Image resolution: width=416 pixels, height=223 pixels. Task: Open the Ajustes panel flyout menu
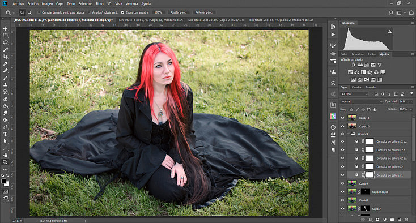pos(413,54)
